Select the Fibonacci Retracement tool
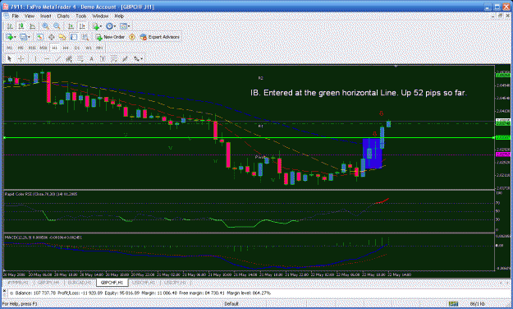 pos(80,58)
